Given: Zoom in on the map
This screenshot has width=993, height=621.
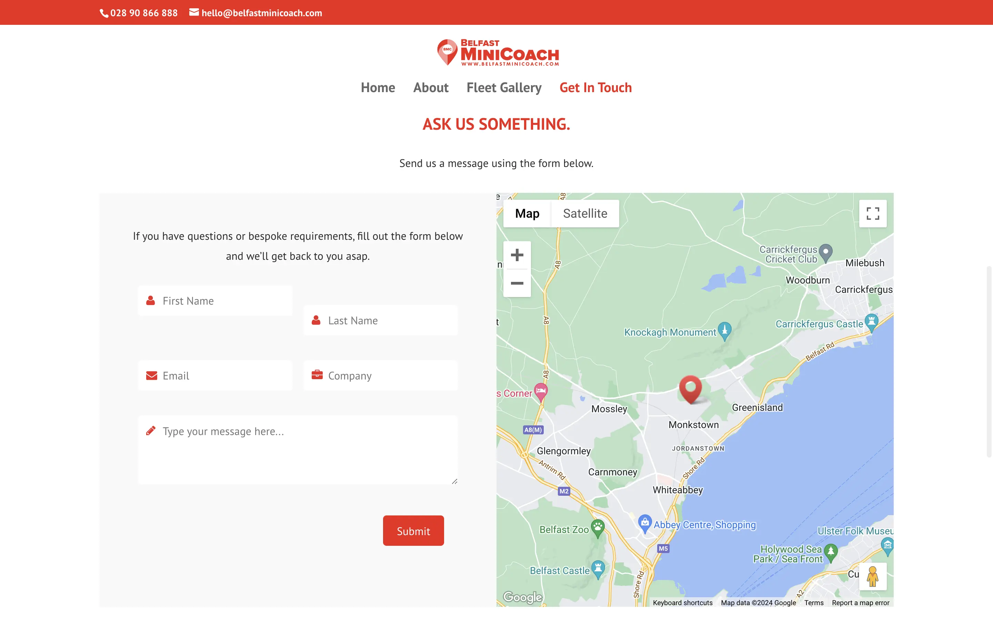Looking at the screenshot, I should tap(516, 255).
